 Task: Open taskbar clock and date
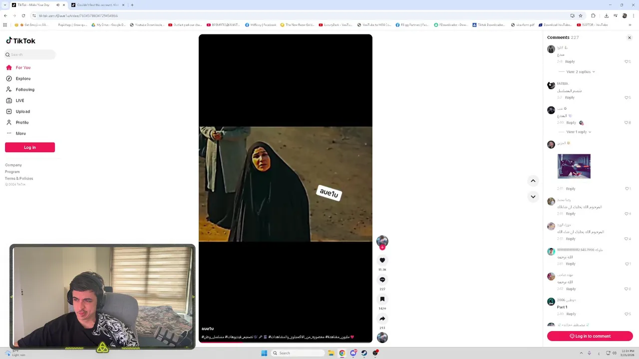click(x=628, y=353)
